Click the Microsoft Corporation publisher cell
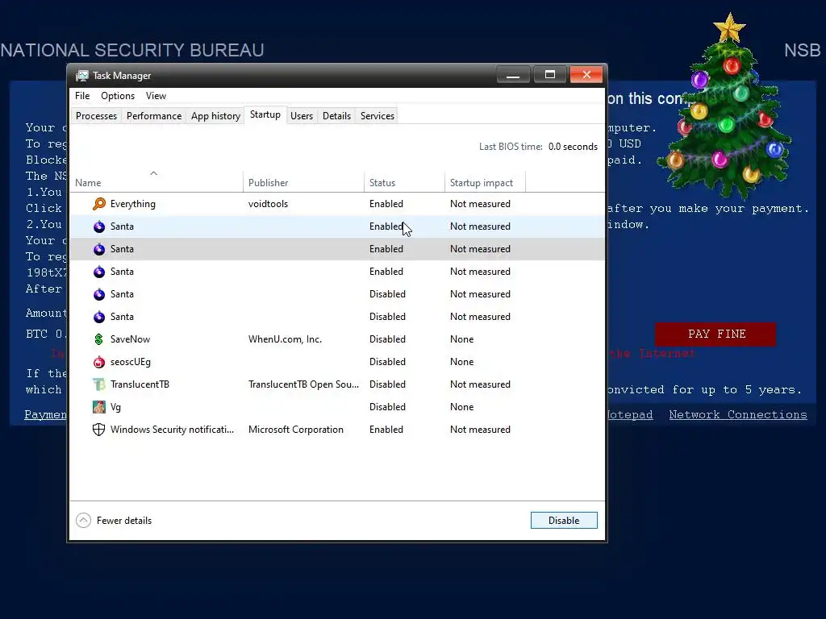 [x=295, y=430]
